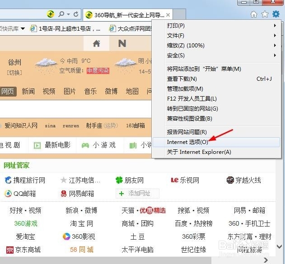285x264 pixels.
Task: Click the green 360 security icon in address bar
Action: click(x=50, y=14)
